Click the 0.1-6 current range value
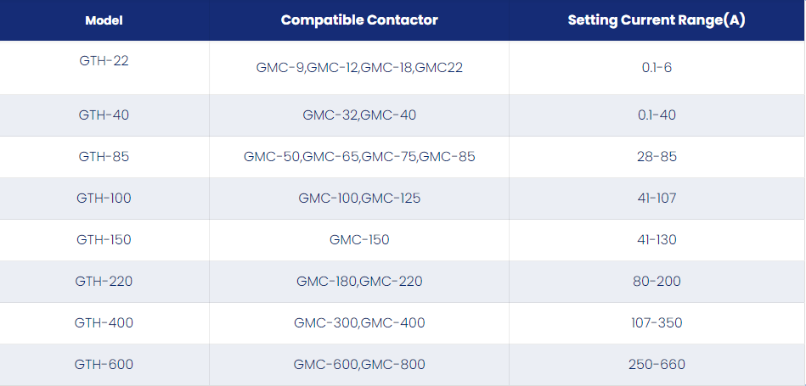 (x=657, y=68)
